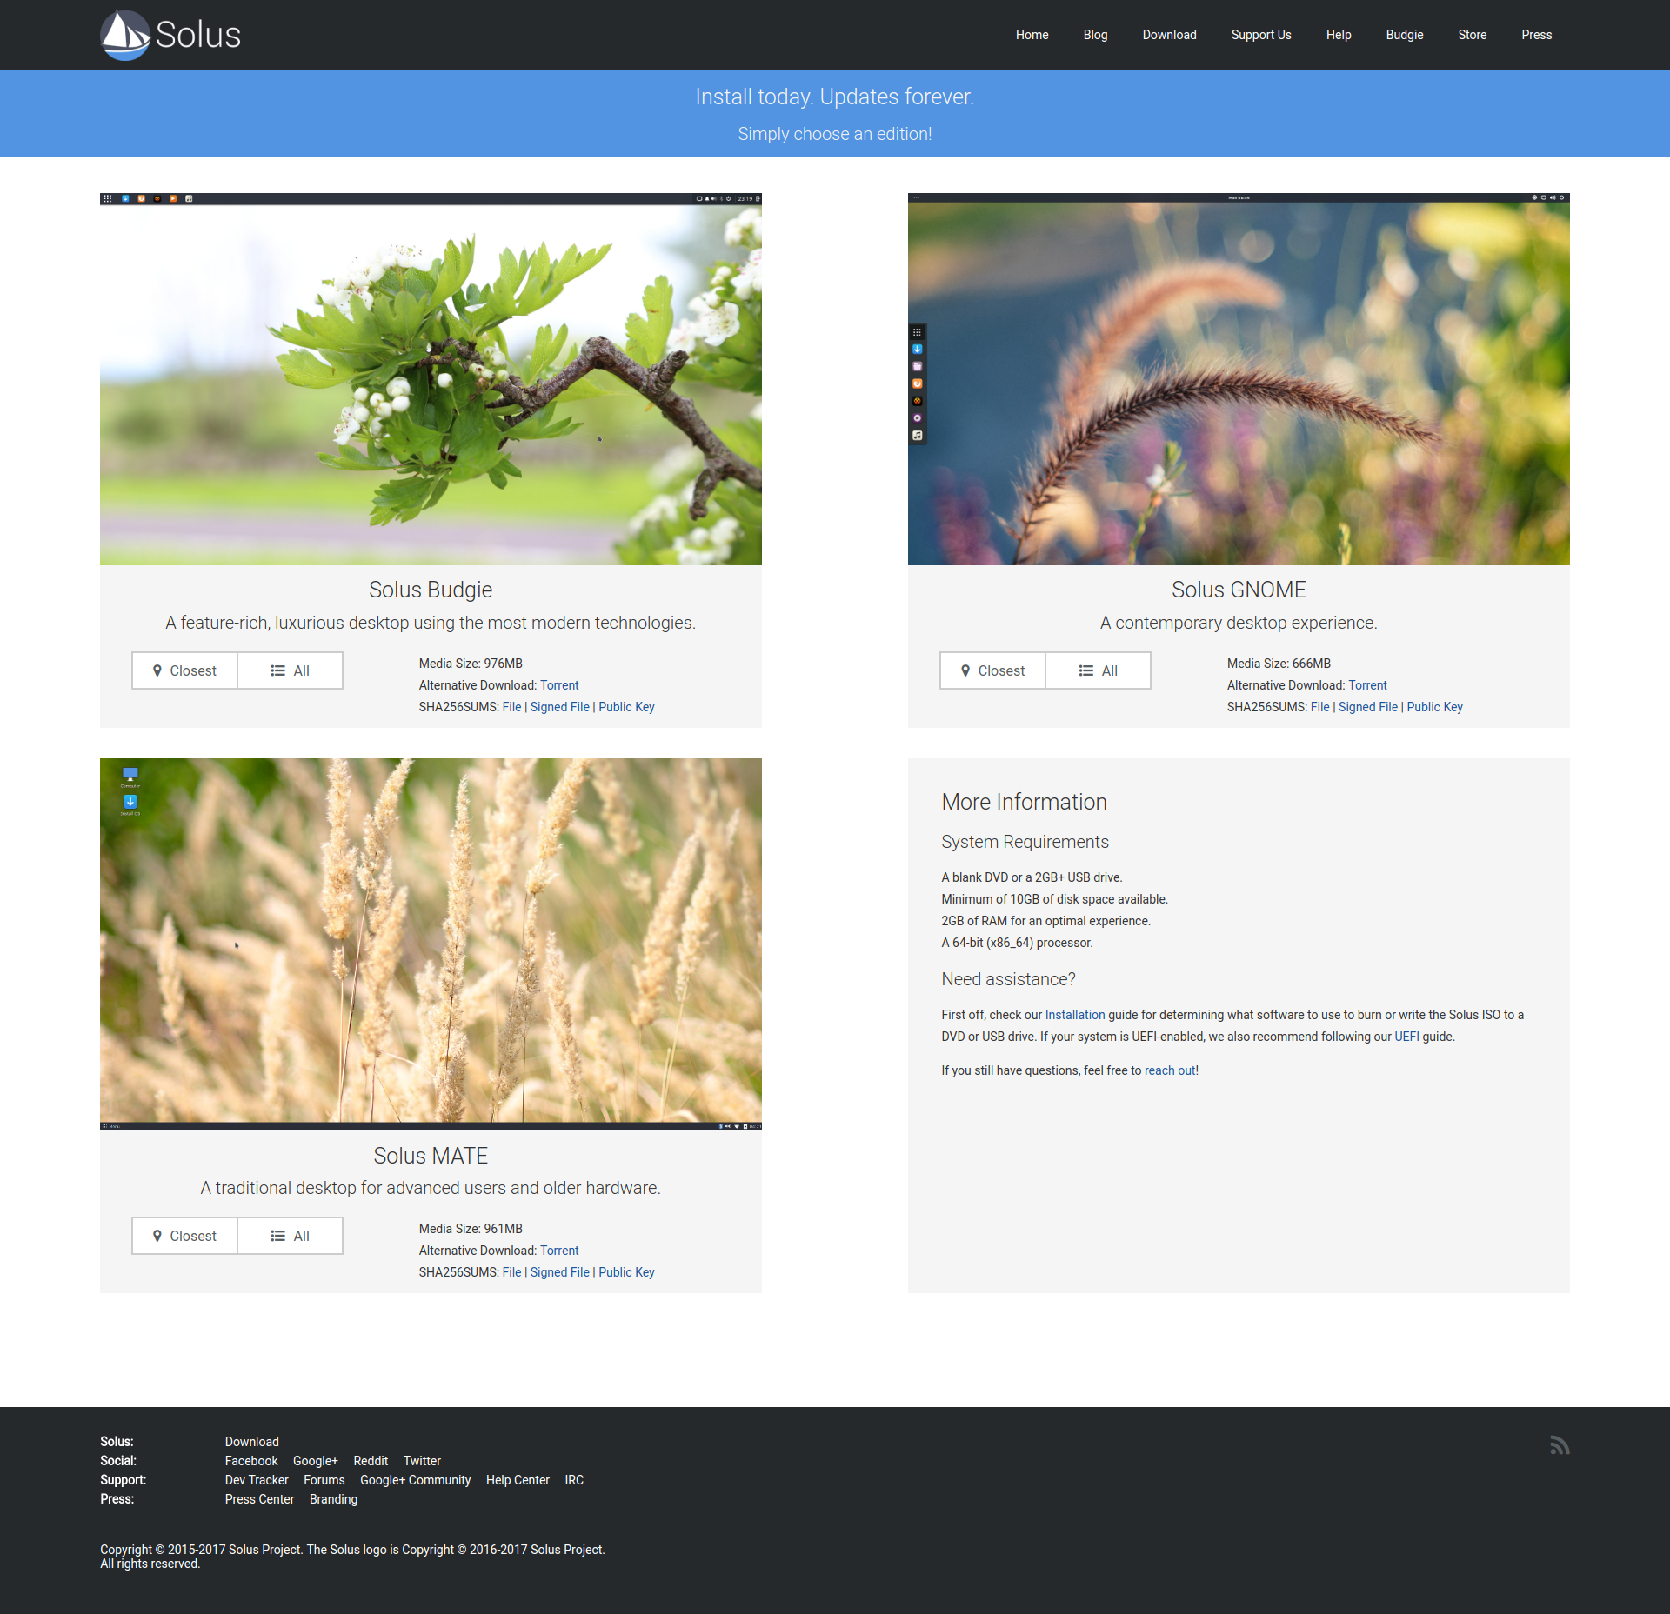Open Solus GNOME SHA256SUMS File link
This screenshot has width=1670, height=1614.
pos(1319,707)
